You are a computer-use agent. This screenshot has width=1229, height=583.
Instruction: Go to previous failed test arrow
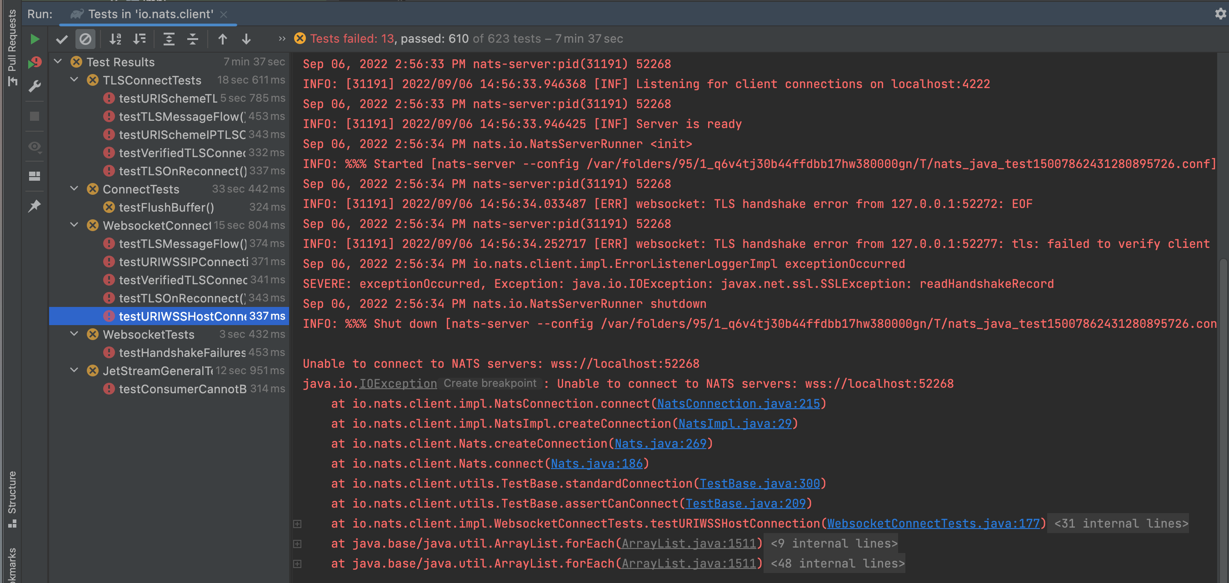[222, 39]
